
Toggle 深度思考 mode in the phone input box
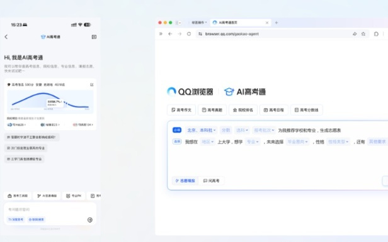point(16,219)
